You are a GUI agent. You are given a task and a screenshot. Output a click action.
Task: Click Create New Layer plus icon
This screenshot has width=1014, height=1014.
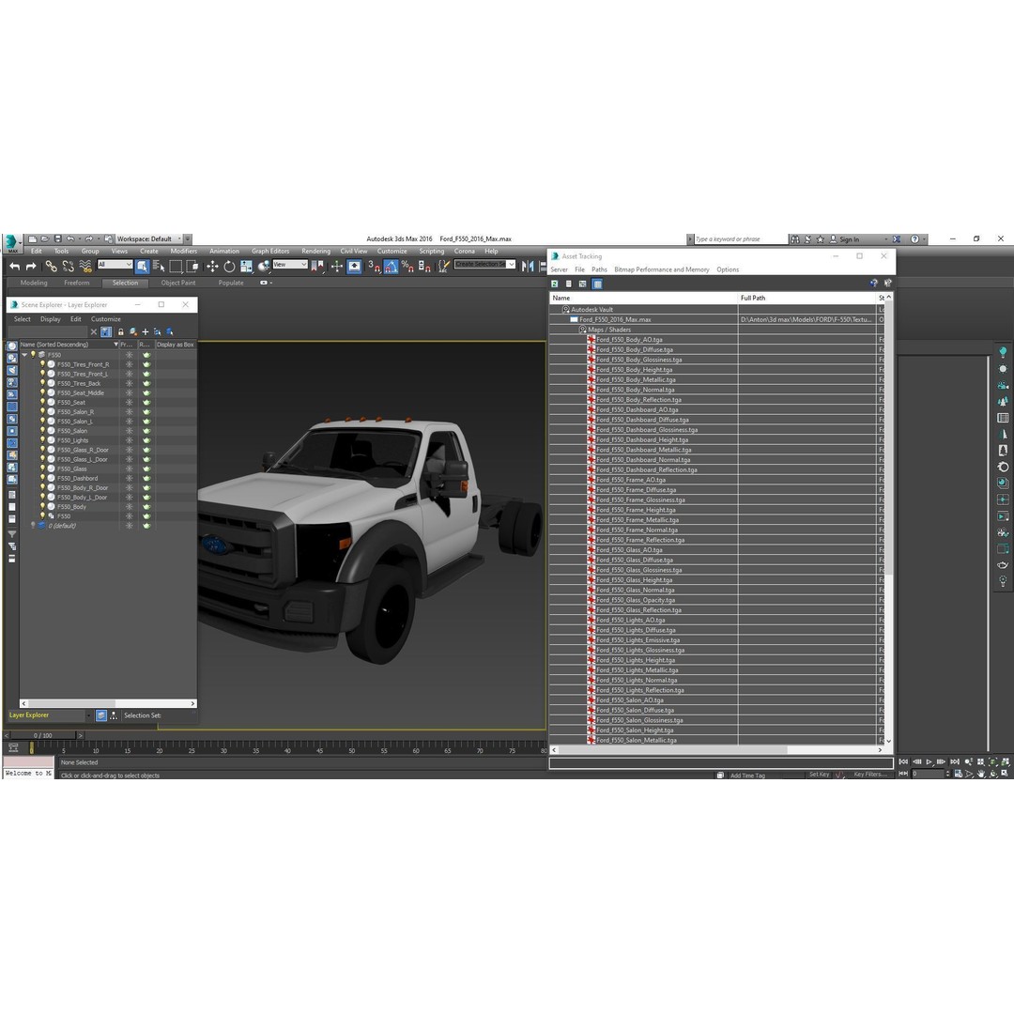tap(145, 331)
